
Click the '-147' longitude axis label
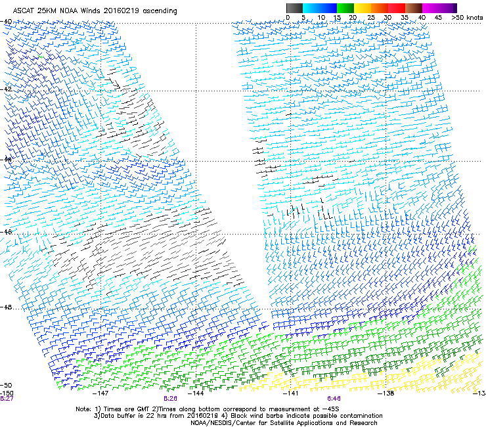coord(100,393)
